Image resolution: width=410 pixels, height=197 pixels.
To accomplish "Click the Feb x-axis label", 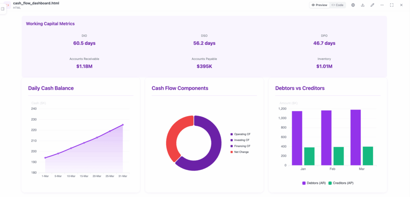I will [332, 169].
